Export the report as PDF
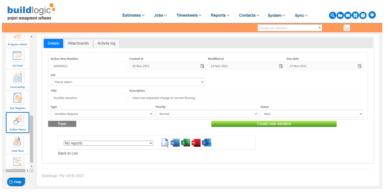The height and width of the screenshot is (194, 388). pos(196,142)
